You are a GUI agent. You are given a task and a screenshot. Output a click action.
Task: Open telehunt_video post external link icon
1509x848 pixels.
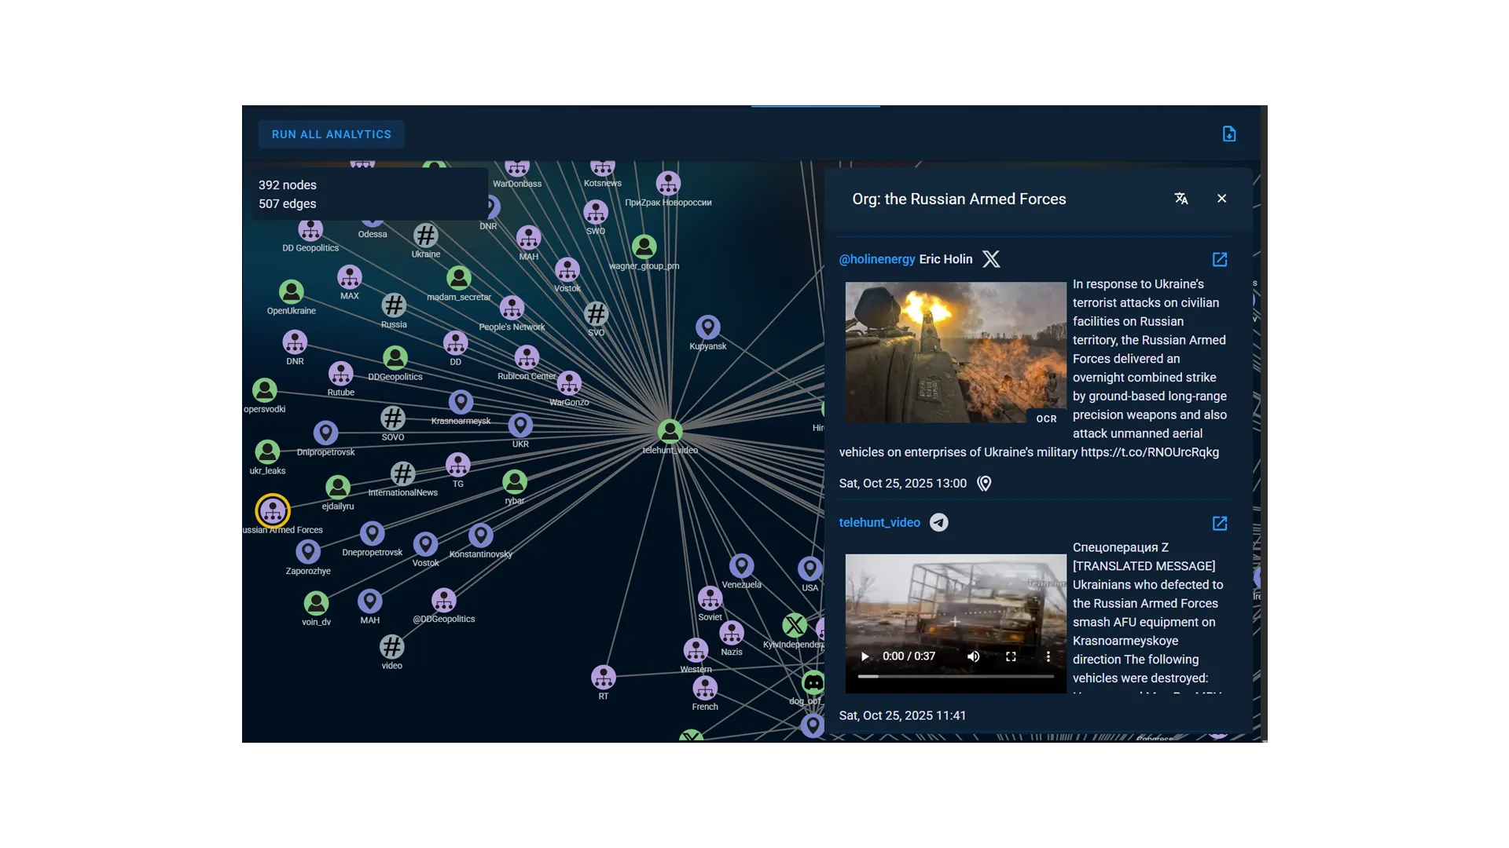click(x=1219, y=524)
